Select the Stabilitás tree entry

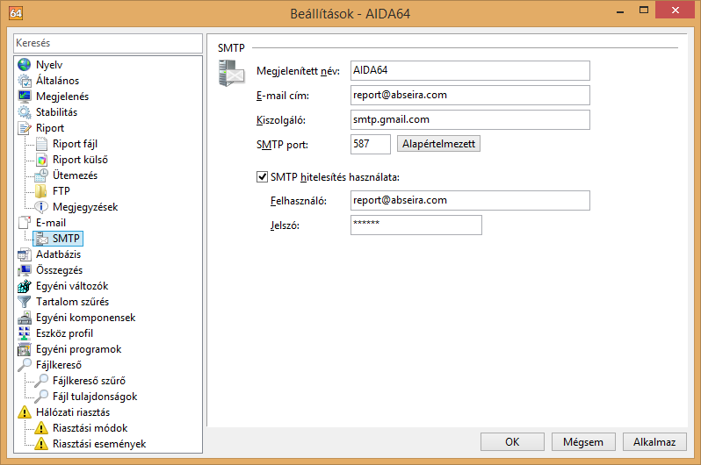pos(56,112)
